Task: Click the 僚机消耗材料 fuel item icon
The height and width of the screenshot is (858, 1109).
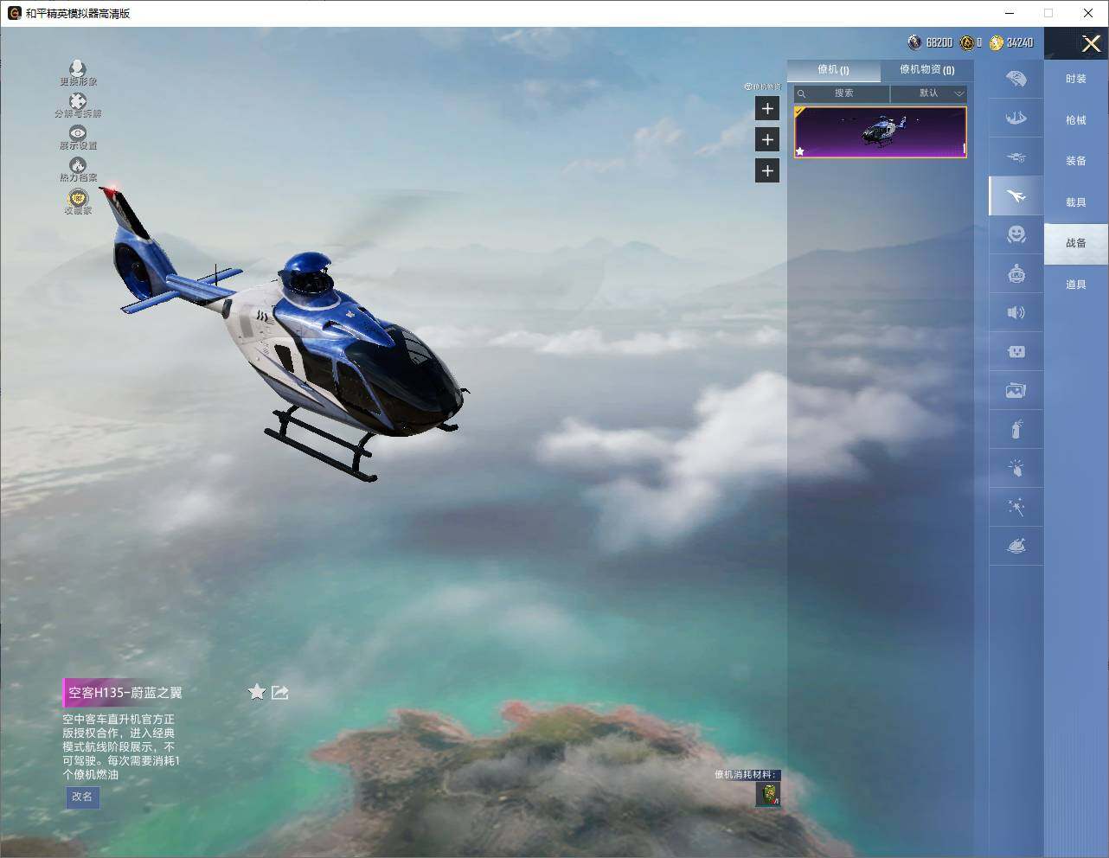Action: pyautogui.click(x=768, y=794)
